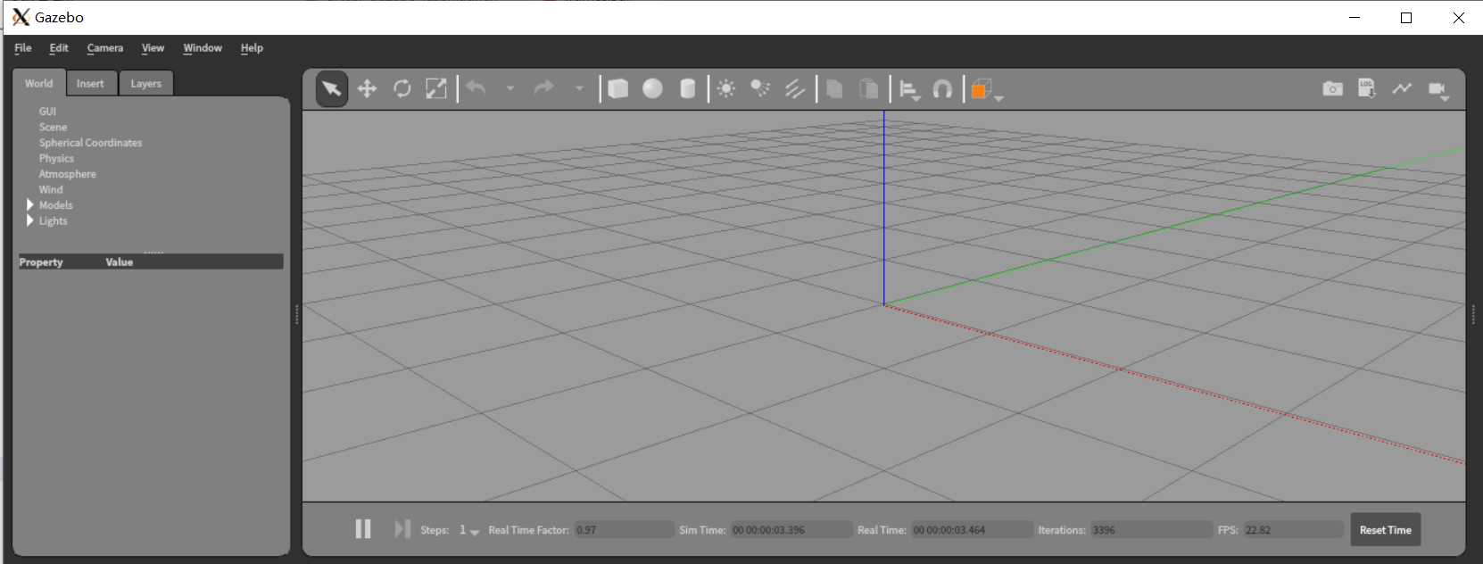Viewport: 1483px width, 564px height.
Task: Add a point light
Action: click(726, 88)
